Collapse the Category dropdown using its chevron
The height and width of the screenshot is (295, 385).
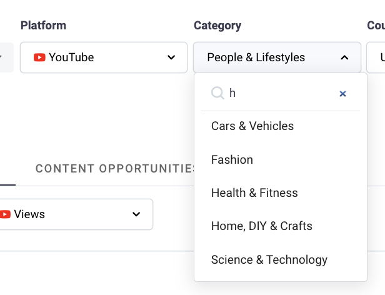pos(344,57)
